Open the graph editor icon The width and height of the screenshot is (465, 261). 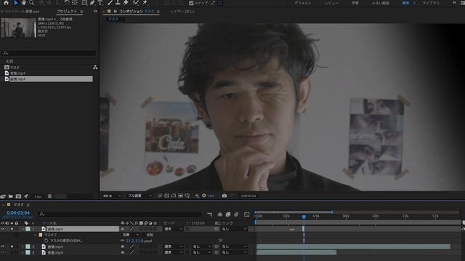click(247, 215)
